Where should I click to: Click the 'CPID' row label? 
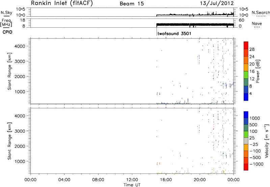[x=7, y=32]
